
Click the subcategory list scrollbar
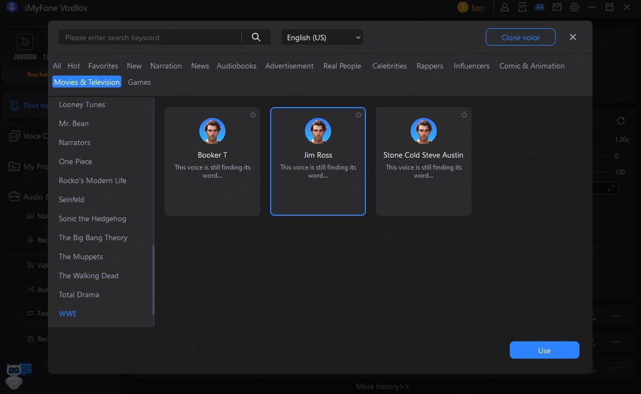coord(153,280)
